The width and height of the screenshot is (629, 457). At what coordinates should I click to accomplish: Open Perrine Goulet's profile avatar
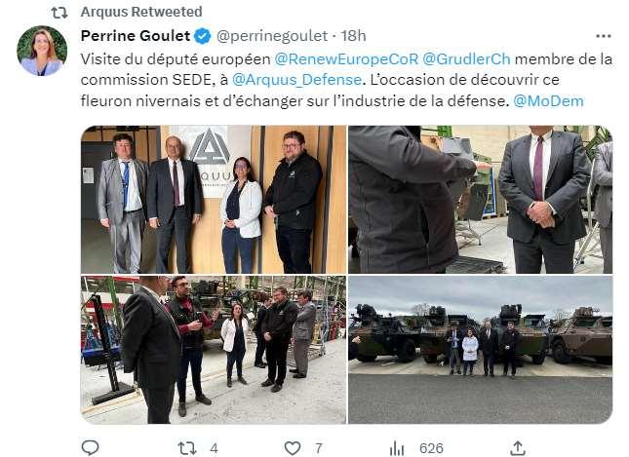point(42,51)
